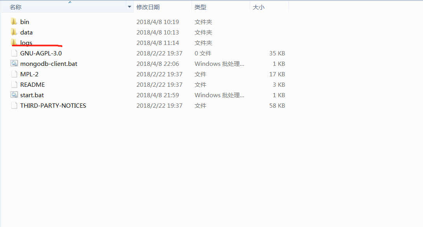Click the type '0 文件' of GNU-AGPL-3.0
This screenshot has height=227, width=423.
(x=203, y=53)
